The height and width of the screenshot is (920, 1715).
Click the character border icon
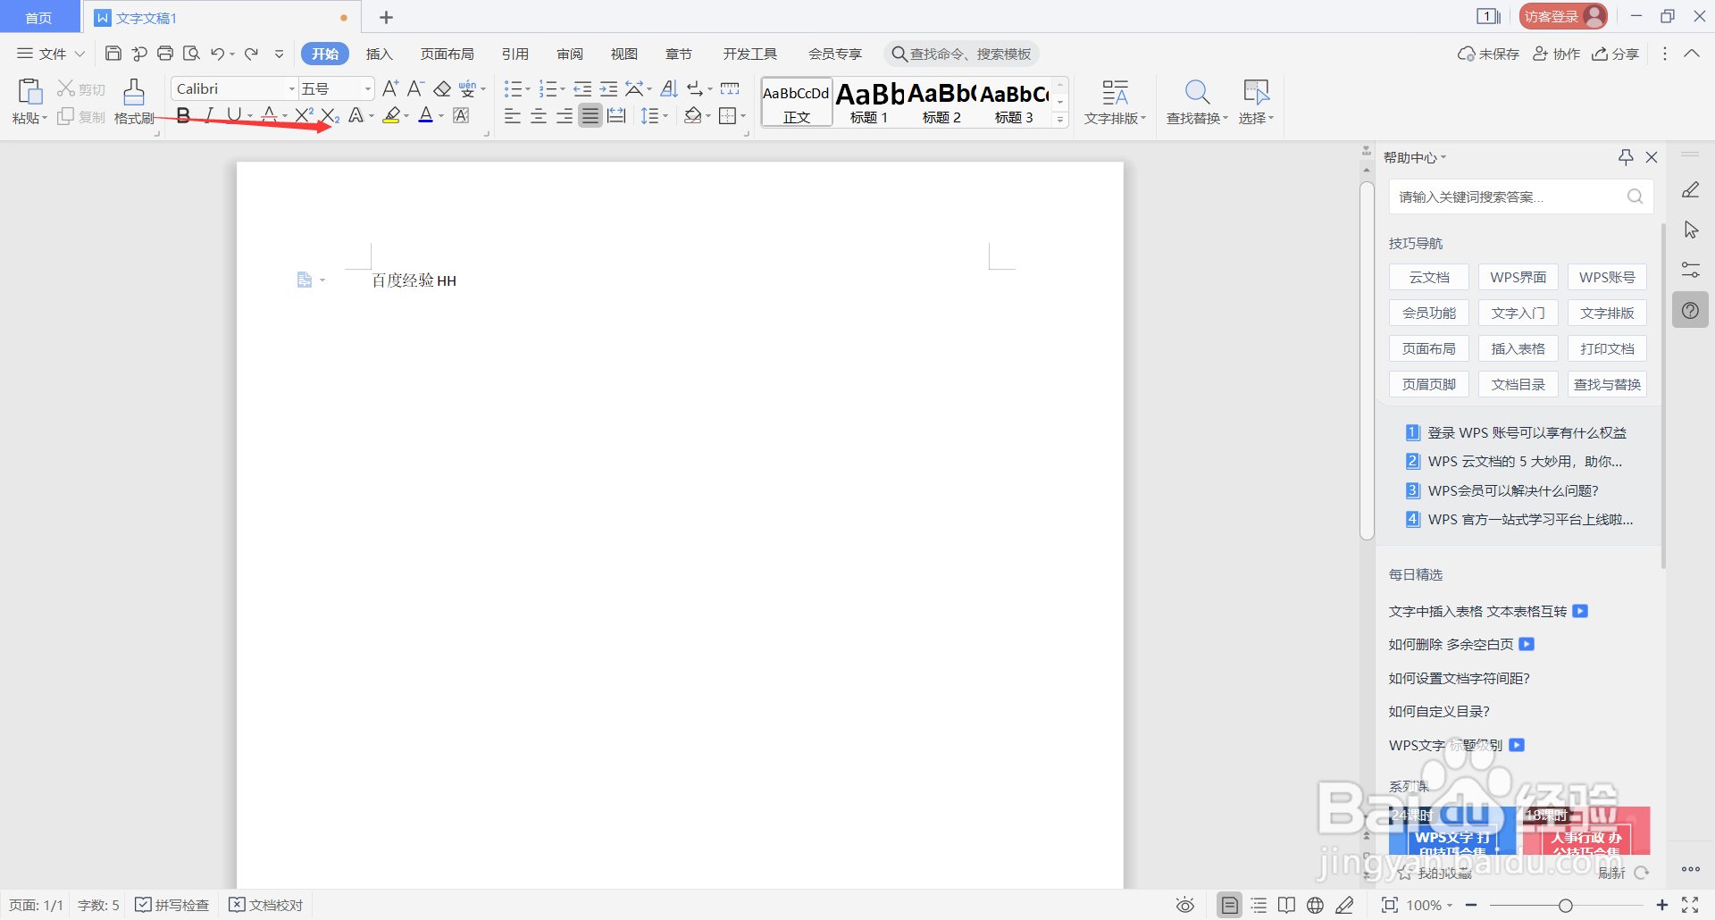tap(461, 115)
